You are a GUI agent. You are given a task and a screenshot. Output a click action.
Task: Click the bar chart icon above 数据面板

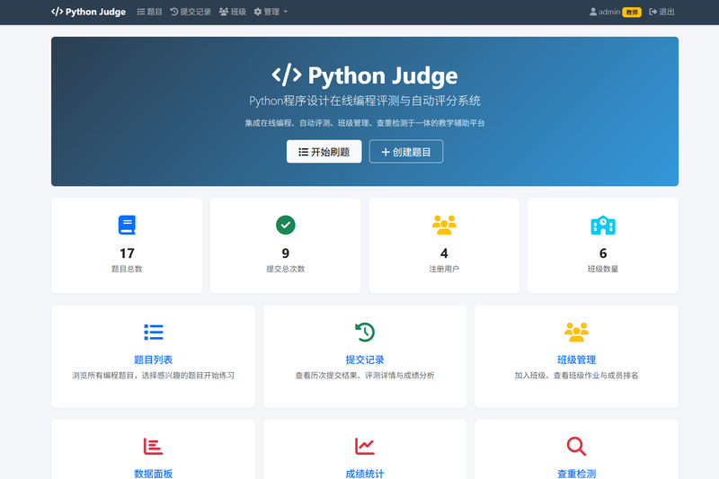(x=153, y=447)
